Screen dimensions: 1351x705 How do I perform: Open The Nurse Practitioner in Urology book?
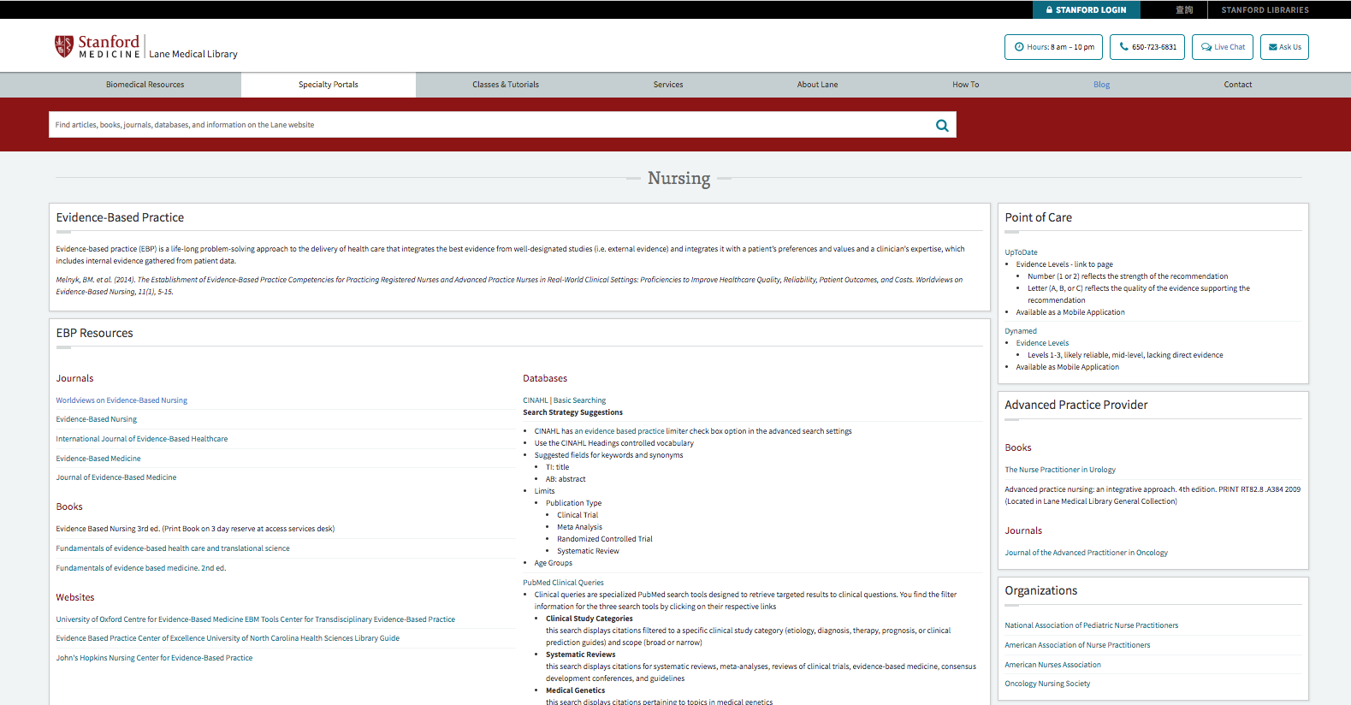click(x=1060, y=470)
